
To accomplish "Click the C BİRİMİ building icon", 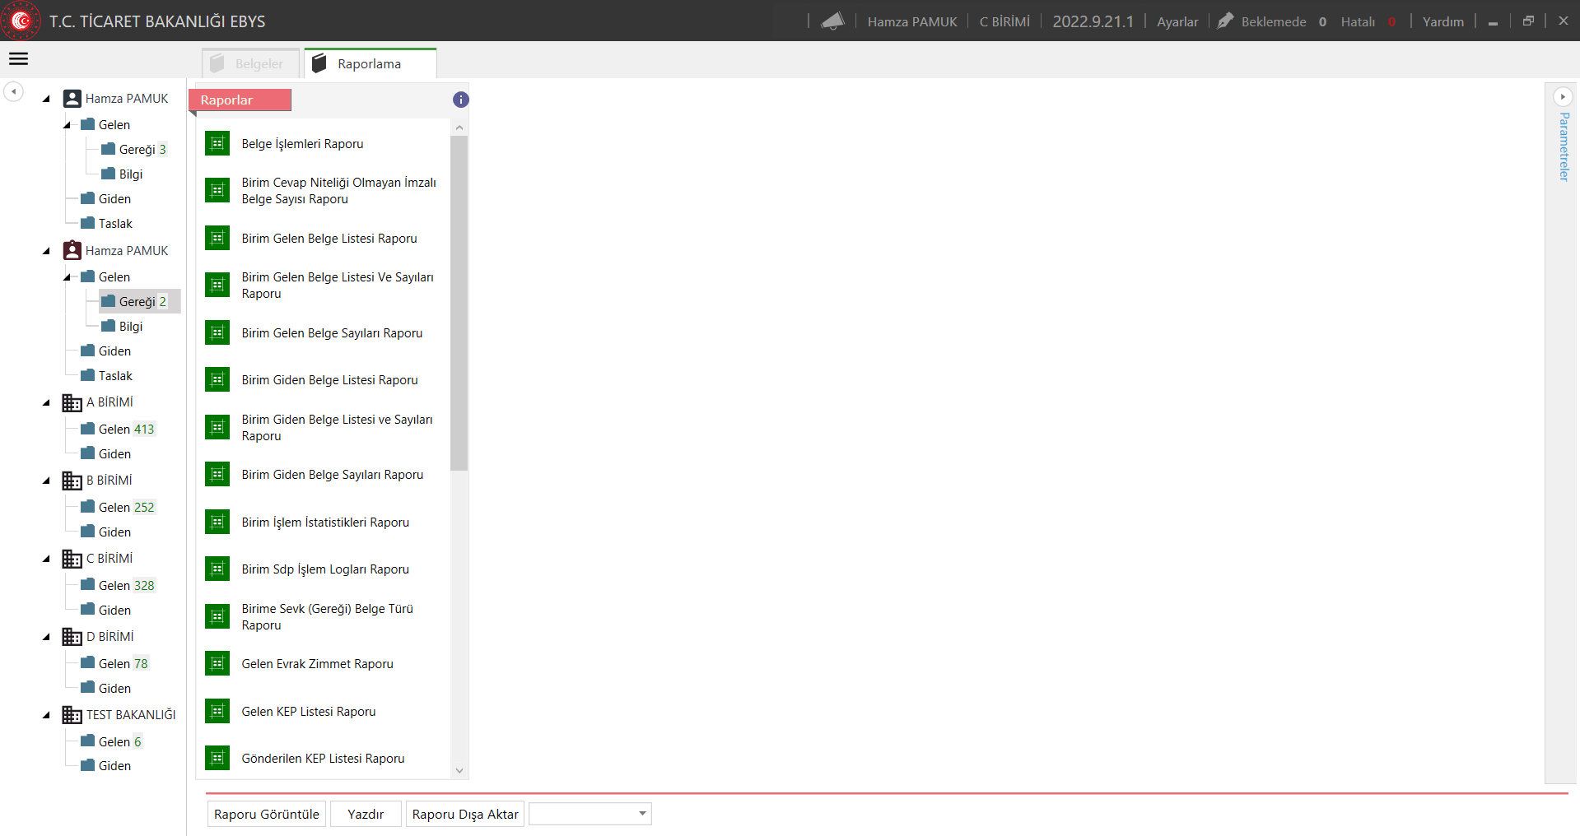I will [x=72, y=559].
